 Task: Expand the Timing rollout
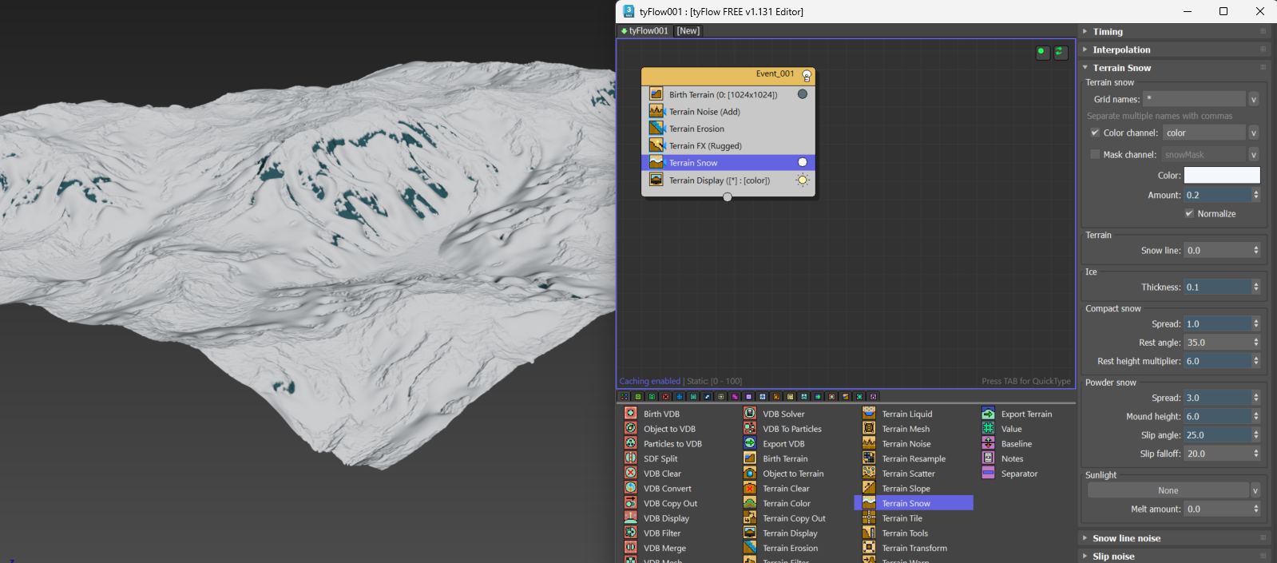tap(1108, 32)
